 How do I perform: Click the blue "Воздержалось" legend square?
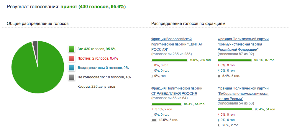(71, 68)
